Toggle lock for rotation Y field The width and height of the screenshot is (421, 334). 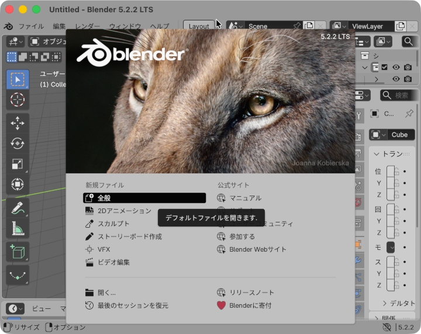[x=396, y=221]
